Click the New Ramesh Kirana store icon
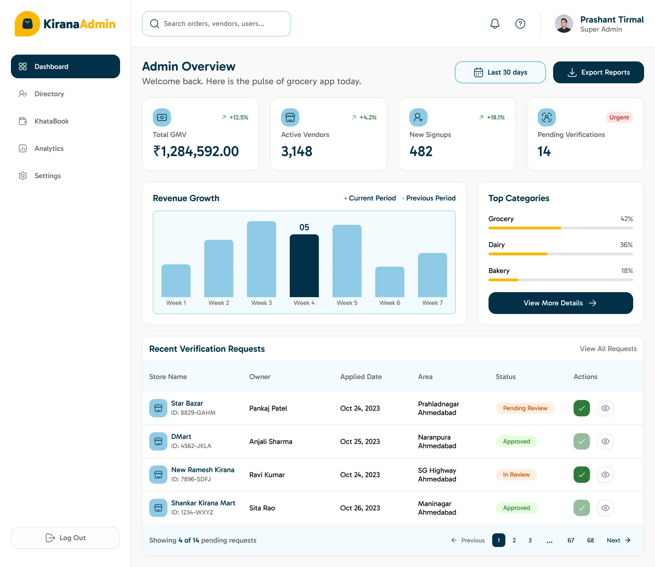The width and height of the screenshot is (655, 567). pos(158,475)
